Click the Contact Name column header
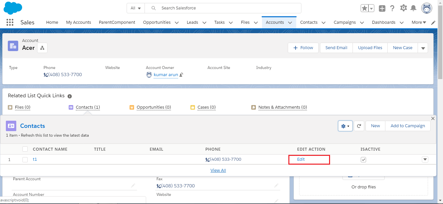 click(50, 149)
